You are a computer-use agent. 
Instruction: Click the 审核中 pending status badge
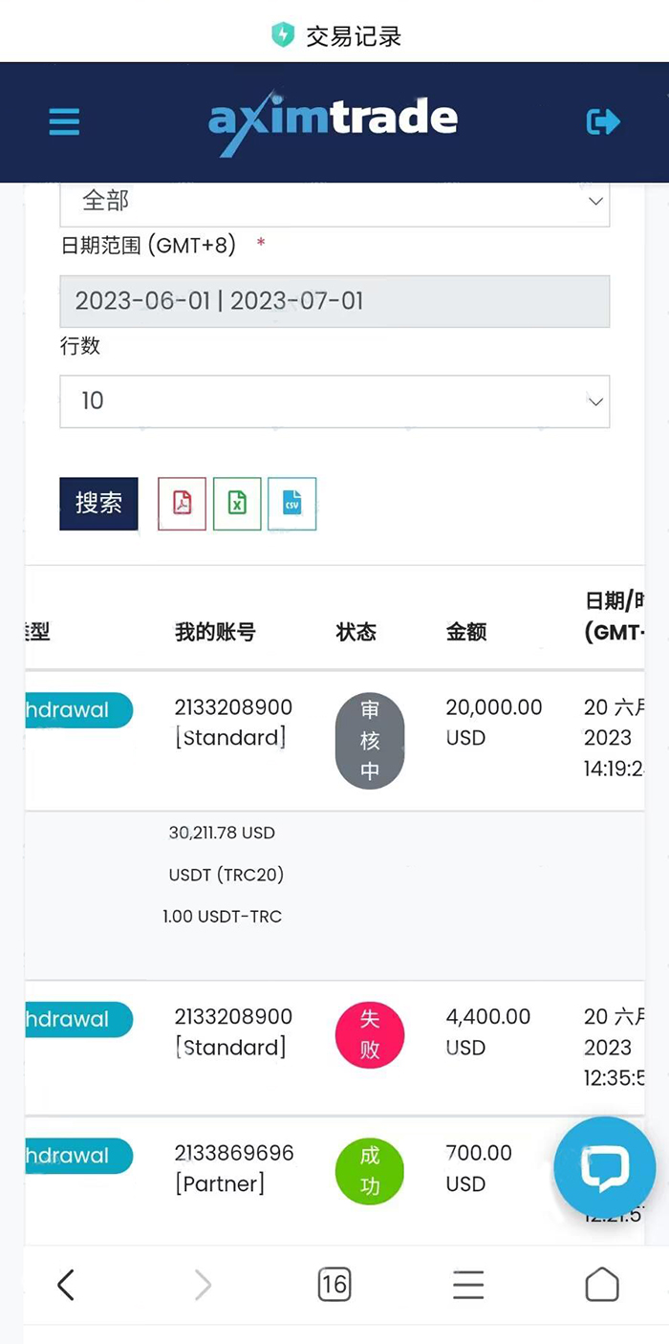click(370, 741)
